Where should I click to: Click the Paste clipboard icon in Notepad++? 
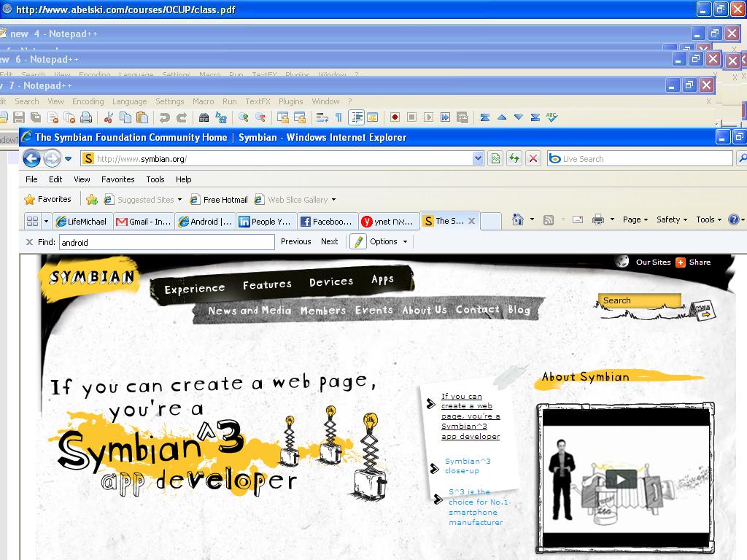pos(142,117)
